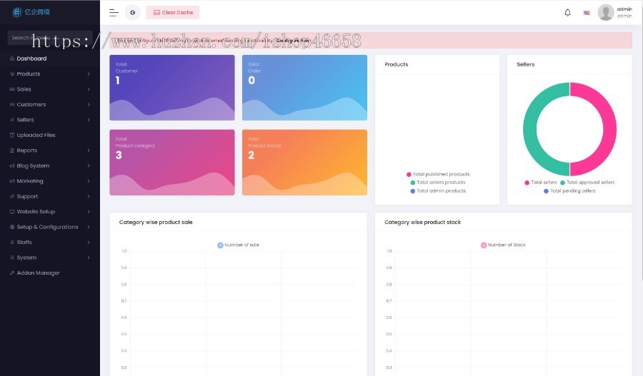Click the Total Product category card
Screen dimensions: 643x376
click(172, 162)
